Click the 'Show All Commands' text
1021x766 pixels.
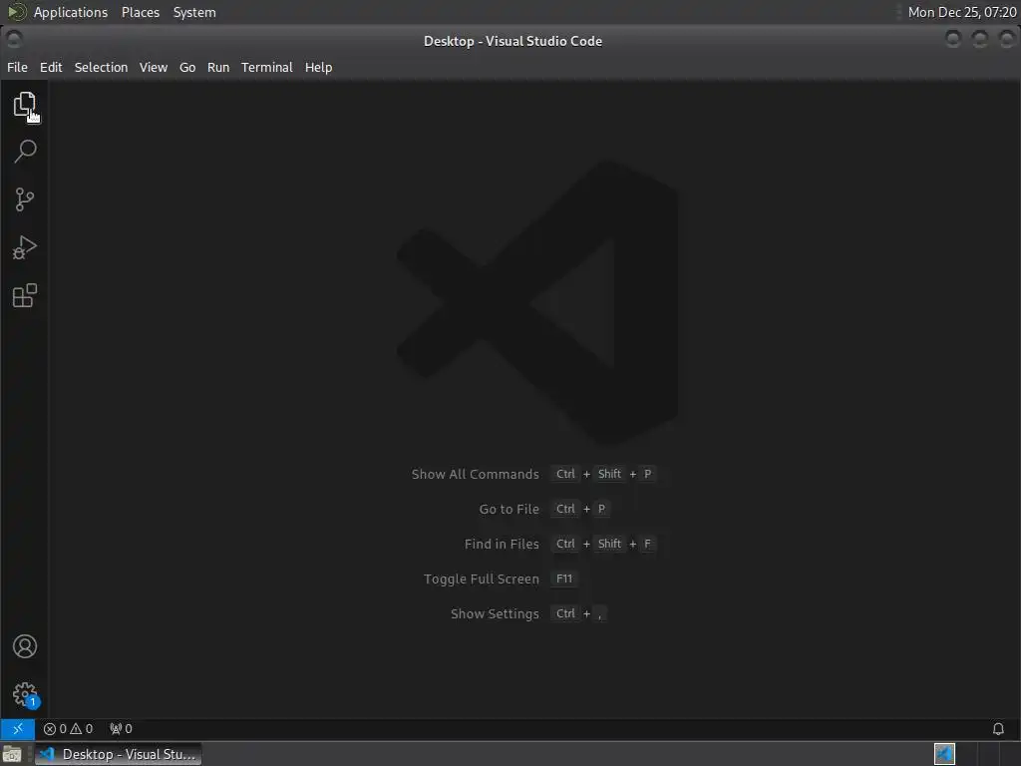click(475, 474)
